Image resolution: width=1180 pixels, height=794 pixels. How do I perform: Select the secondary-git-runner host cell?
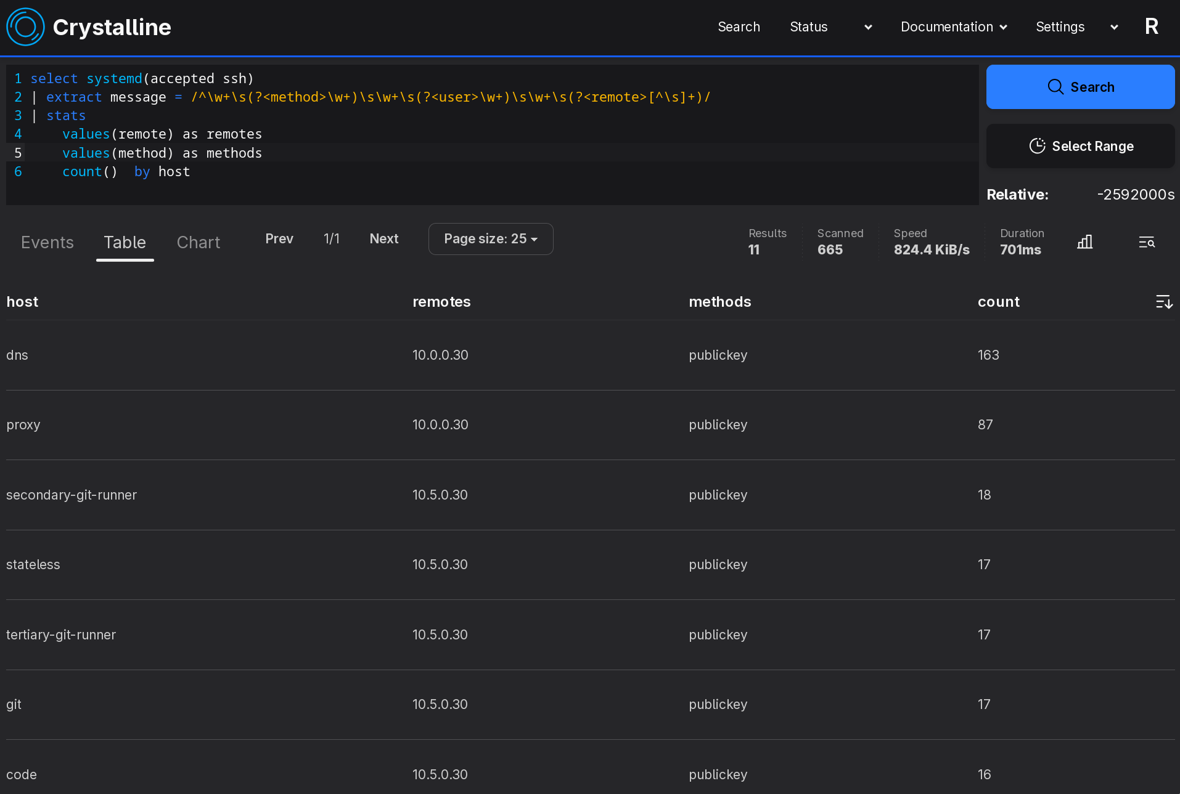(x=72, y=495)
